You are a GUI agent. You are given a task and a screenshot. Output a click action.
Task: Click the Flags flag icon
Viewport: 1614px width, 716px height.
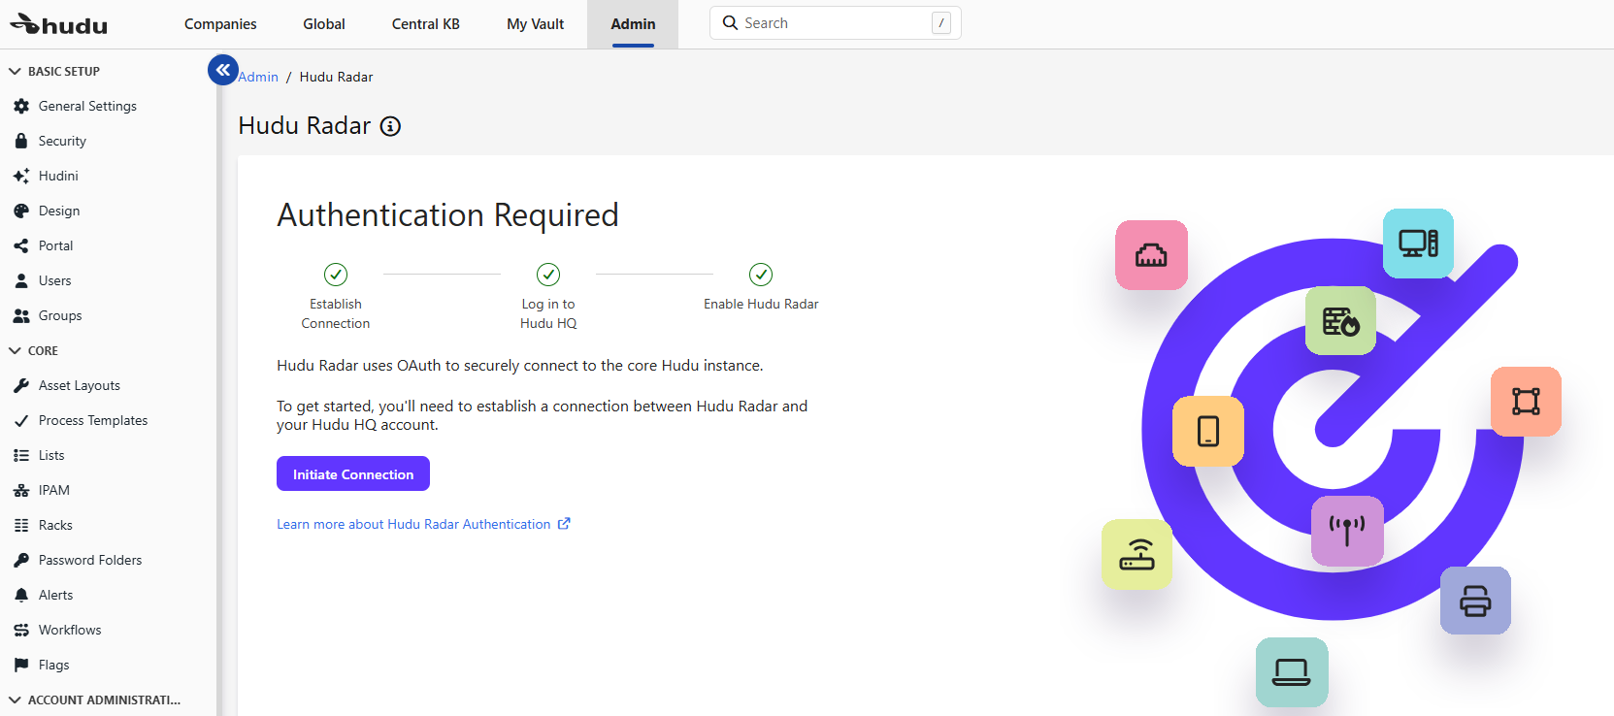point(21,665)
